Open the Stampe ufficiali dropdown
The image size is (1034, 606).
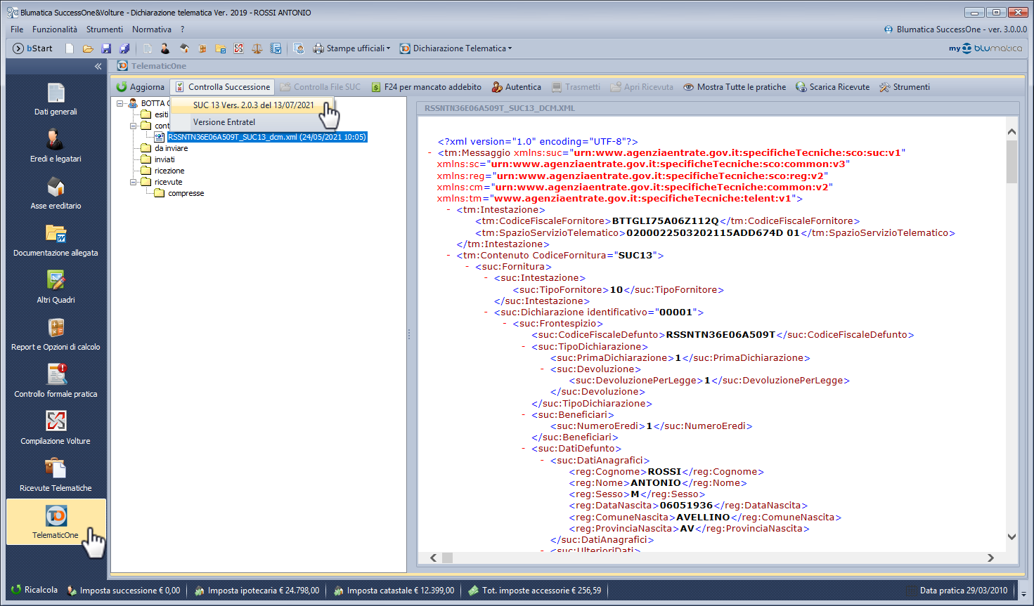(x=351, y=48)
